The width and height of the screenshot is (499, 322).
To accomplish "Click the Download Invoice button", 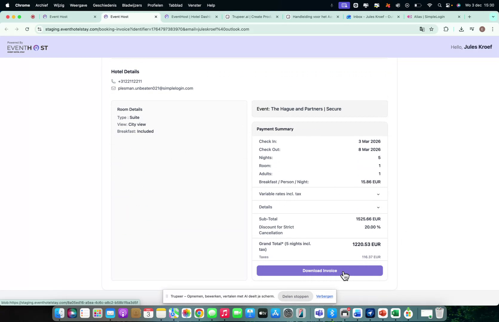I will point(319,271).
